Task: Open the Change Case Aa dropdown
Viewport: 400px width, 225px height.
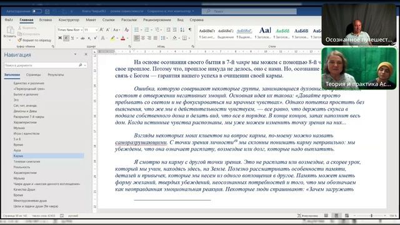Action: coord(116,30)
